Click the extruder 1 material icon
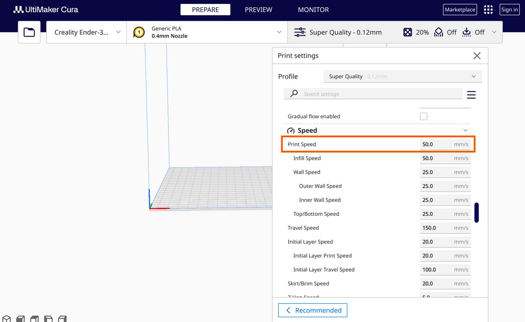The width and height of the screenshot is (525, 322). [139, 32]
